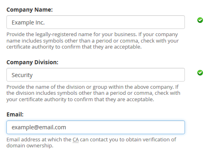Image resolution: width=221 pixels, height=155 pixels.
Task: Click the green checkmark beside Company Division
Action: 200,73
